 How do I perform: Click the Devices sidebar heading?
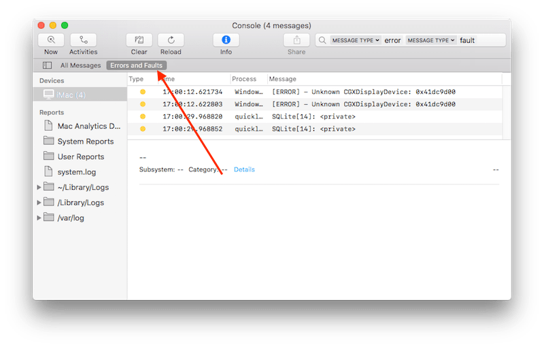(52, 80)
